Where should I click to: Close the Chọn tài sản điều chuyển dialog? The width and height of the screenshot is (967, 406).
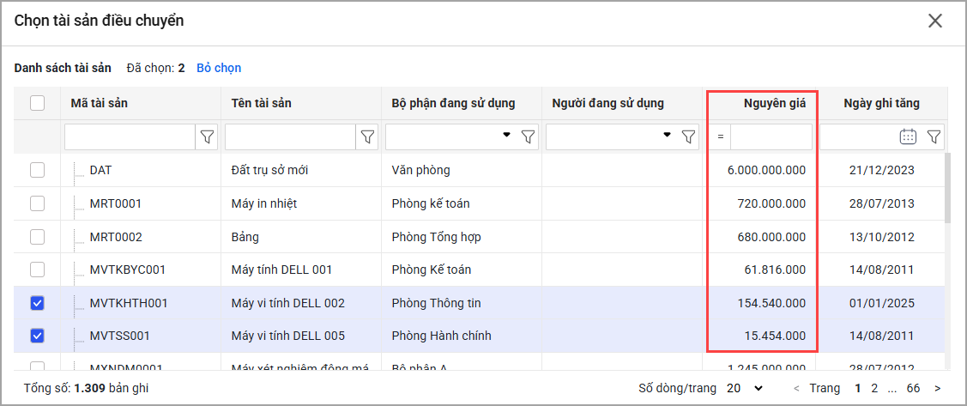pyautogui.click(x=935, y=21)
